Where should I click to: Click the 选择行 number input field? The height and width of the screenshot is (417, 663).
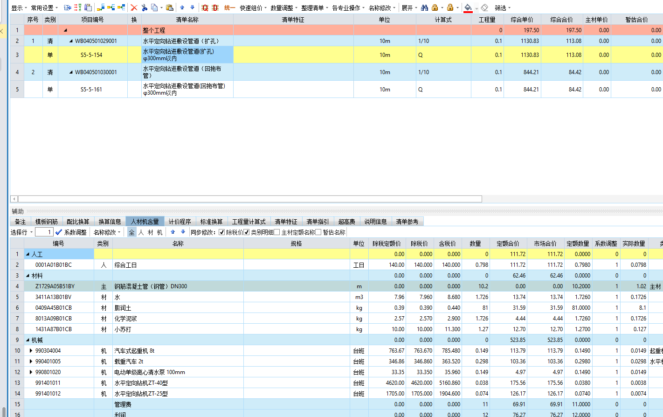[44, 232]
